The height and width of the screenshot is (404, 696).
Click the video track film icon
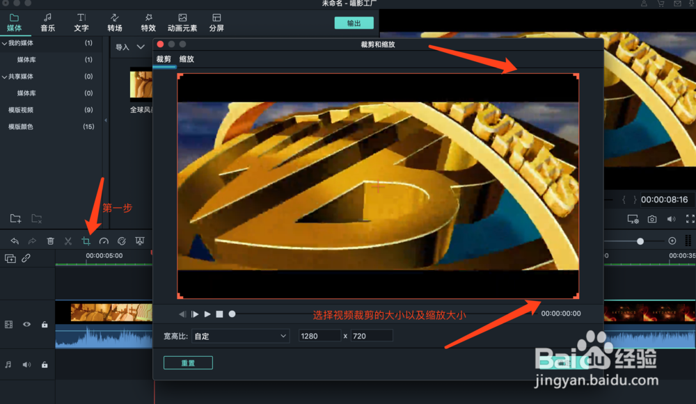point(8,325)
